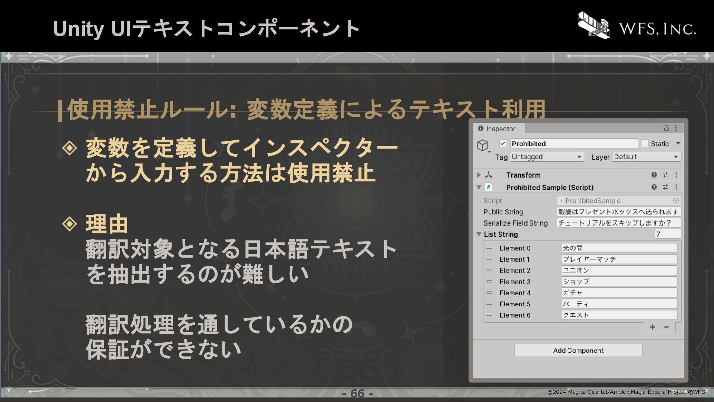Enable the Static checkbox

645,144
